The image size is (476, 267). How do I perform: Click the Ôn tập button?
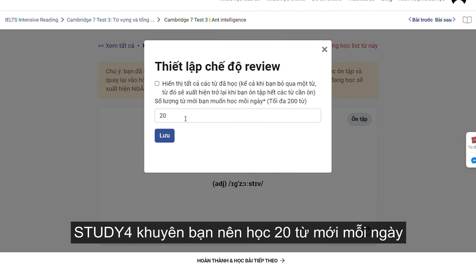click(359, 119)
